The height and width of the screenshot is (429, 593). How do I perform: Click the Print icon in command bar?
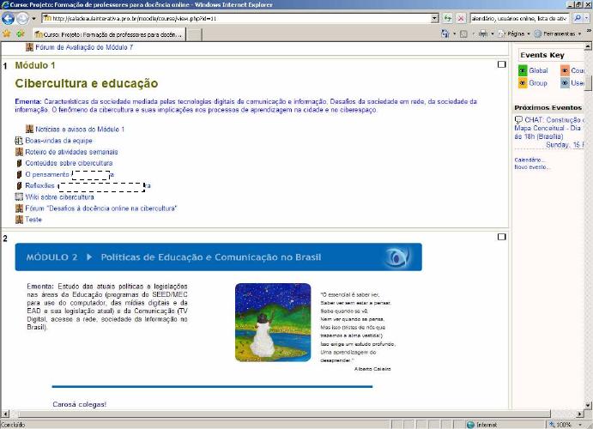coord(483,34)
